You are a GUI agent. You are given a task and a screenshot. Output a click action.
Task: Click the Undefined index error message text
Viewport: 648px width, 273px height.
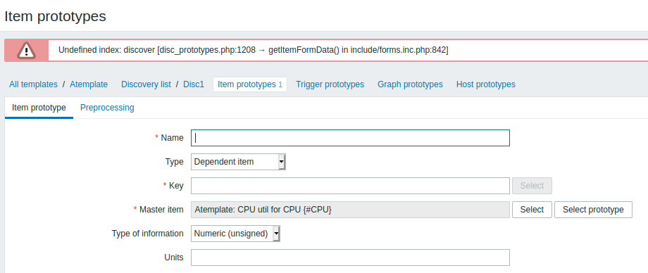point(254,51)
